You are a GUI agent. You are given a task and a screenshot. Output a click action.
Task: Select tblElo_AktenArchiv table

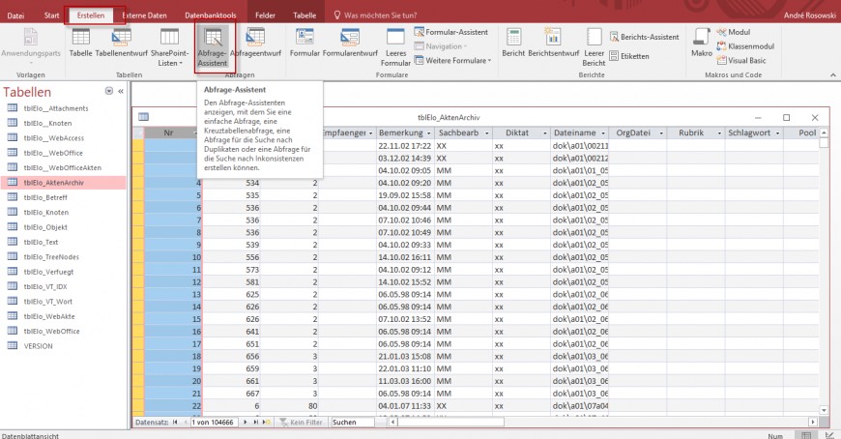[63, 183]
